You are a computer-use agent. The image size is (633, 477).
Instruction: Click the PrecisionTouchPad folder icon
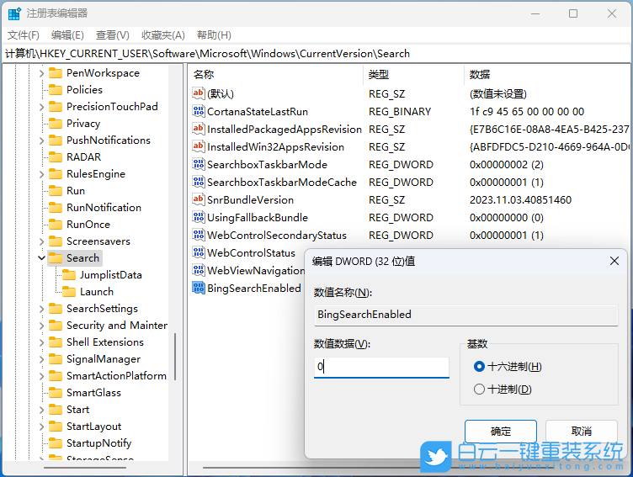click(56, 107)
